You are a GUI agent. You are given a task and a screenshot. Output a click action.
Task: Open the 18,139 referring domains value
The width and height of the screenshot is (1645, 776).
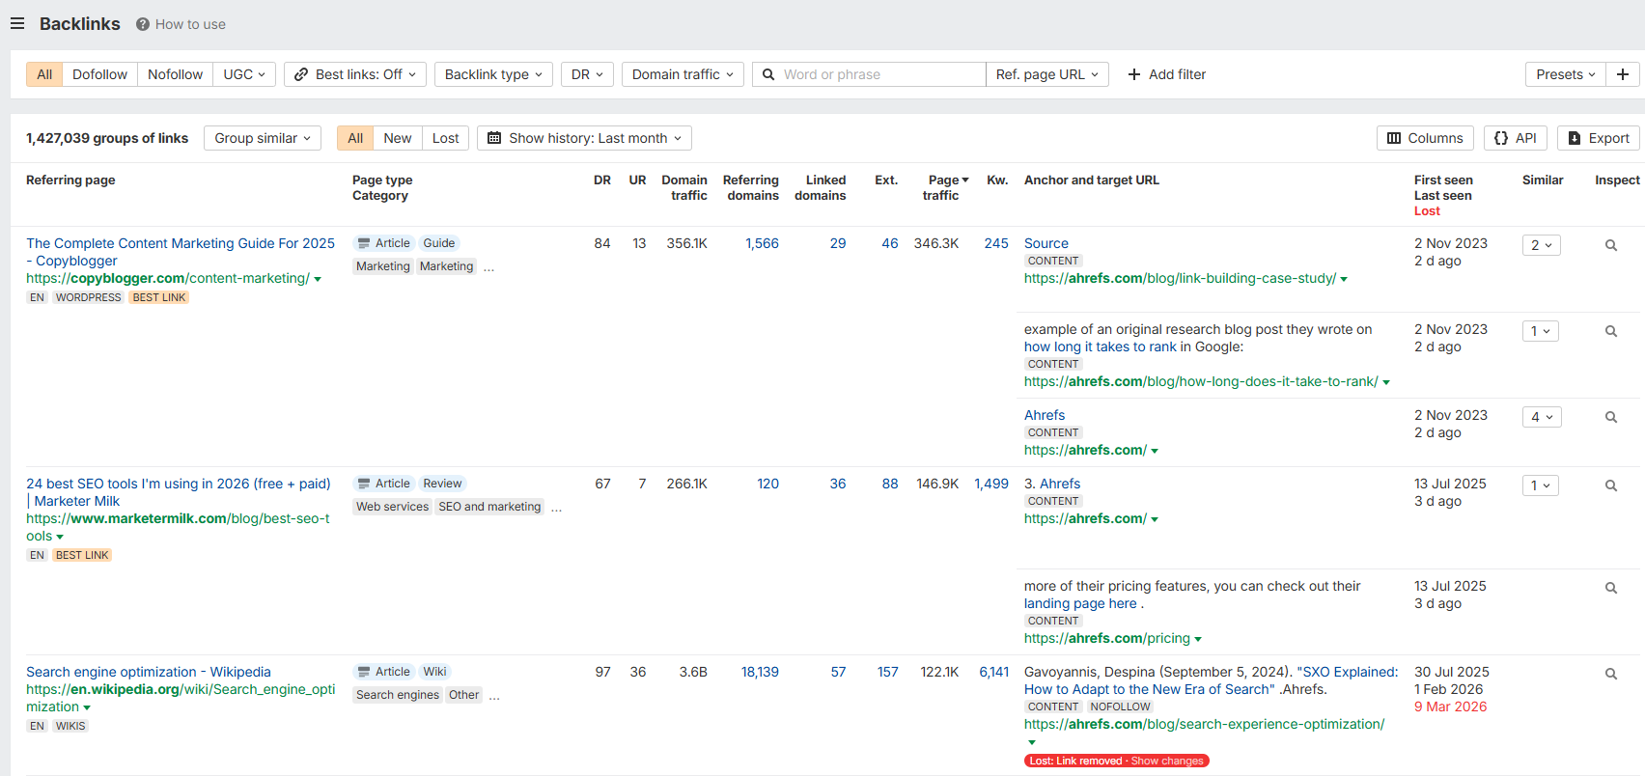pyautogui.click(x=760, y=672)
